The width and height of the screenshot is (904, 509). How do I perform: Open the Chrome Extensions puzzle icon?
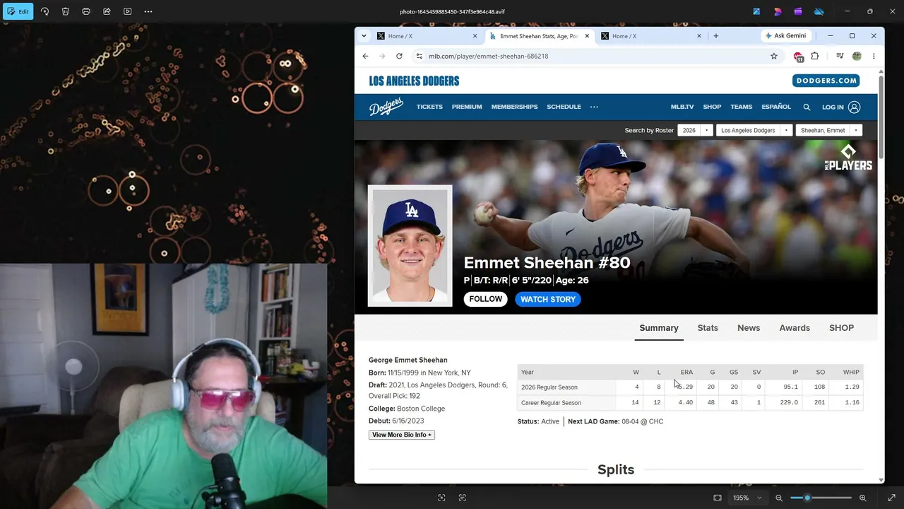coord(815,56)
